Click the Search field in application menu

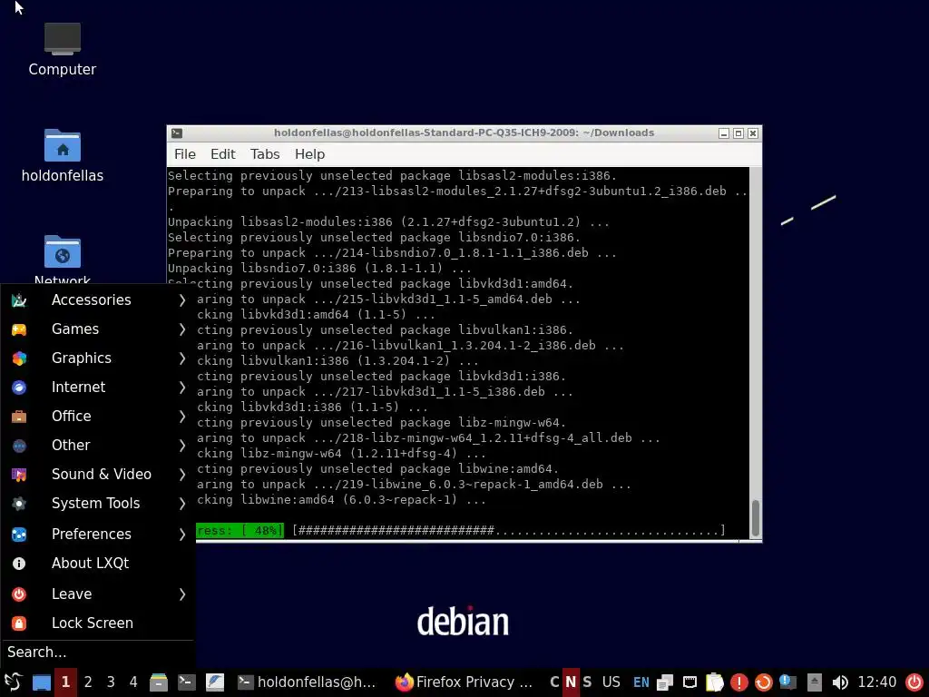pos(98,653)
